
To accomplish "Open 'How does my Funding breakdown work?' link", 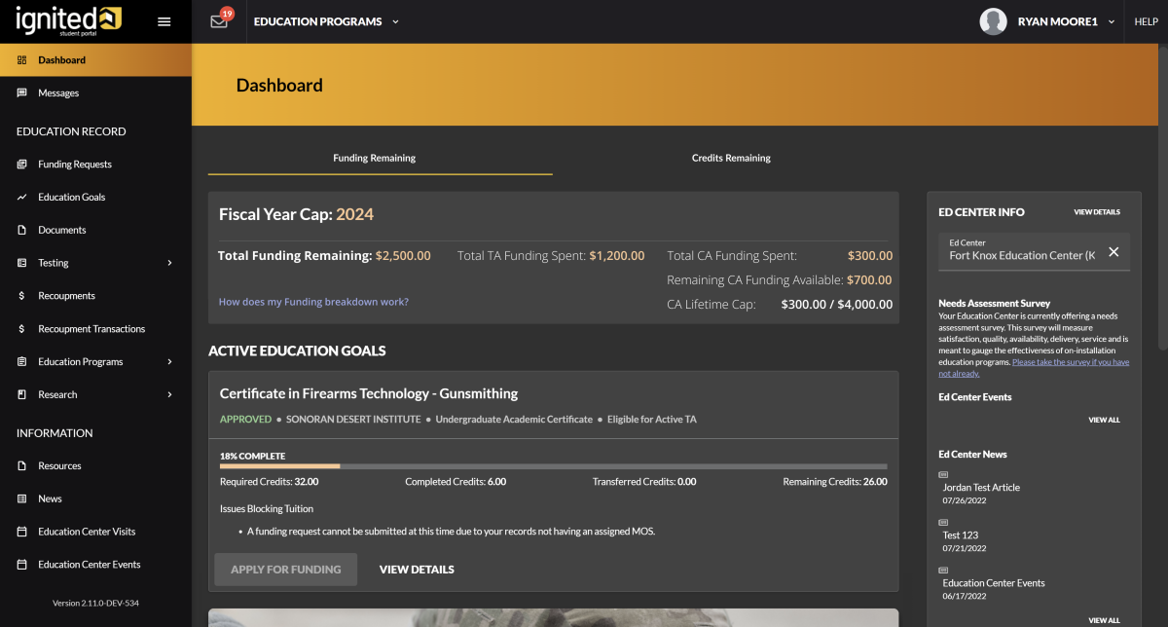I will tap(313, 302).
